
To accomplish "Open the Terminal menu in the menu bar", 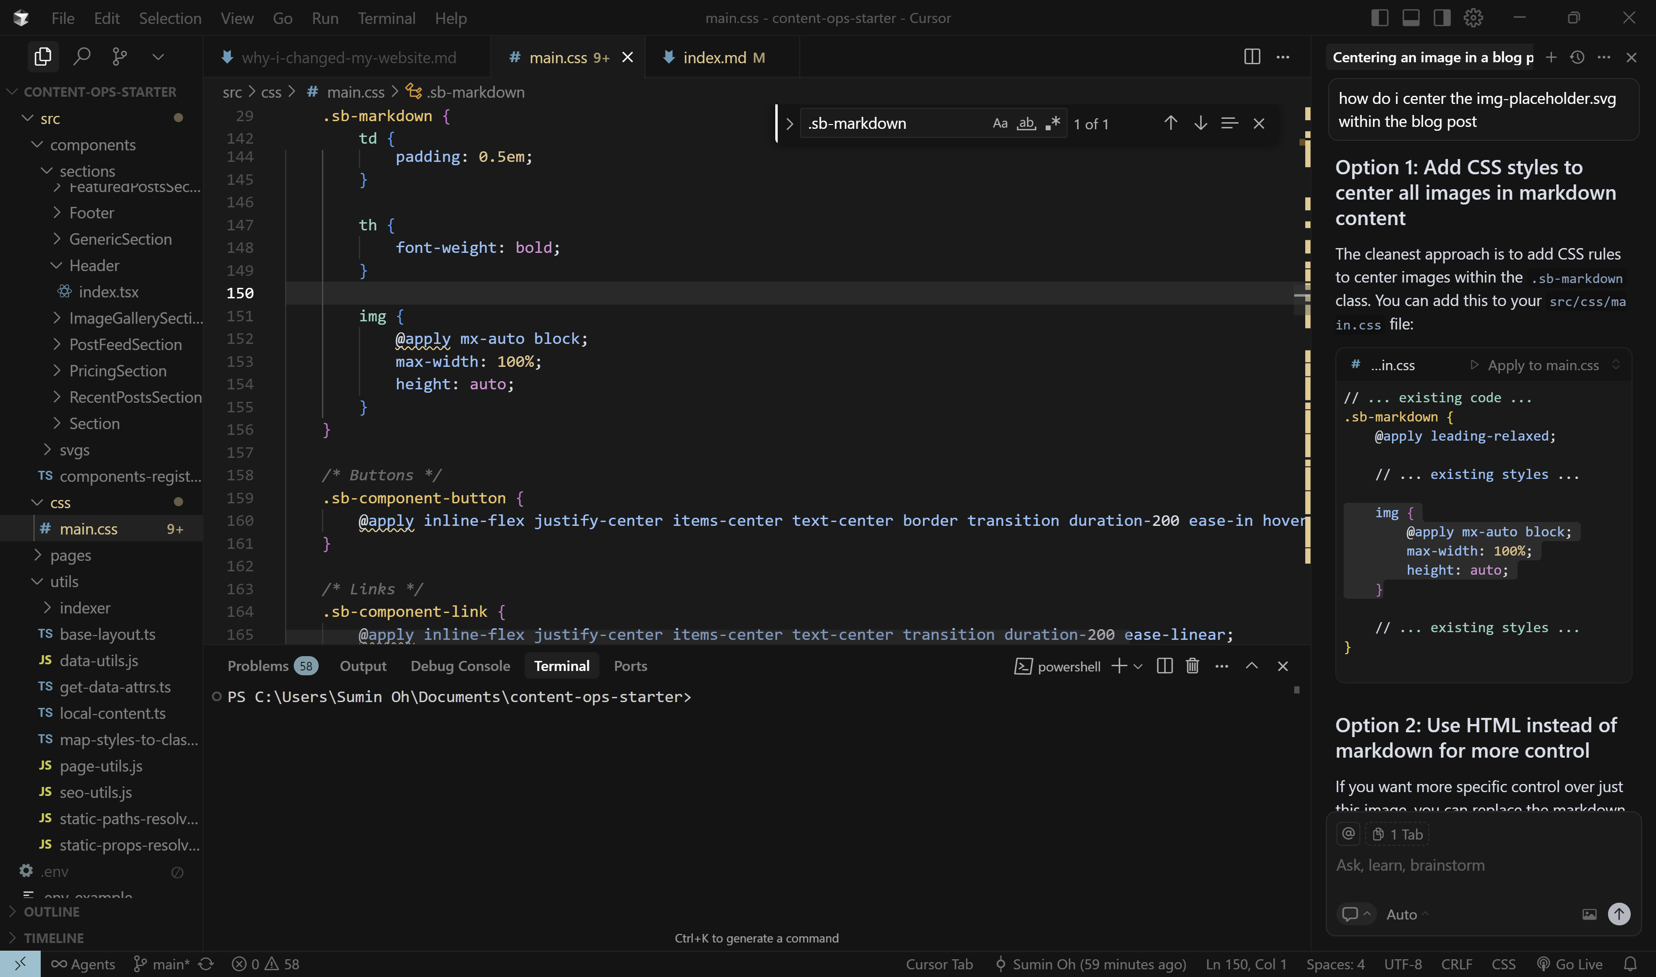I will [386, 18].
